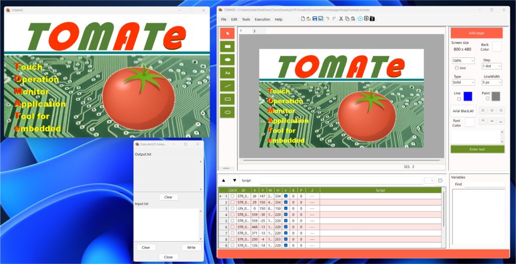516x264 pixels.
Task: Click the Add page button
Action: pyautogui.click(x=477, y=33)
